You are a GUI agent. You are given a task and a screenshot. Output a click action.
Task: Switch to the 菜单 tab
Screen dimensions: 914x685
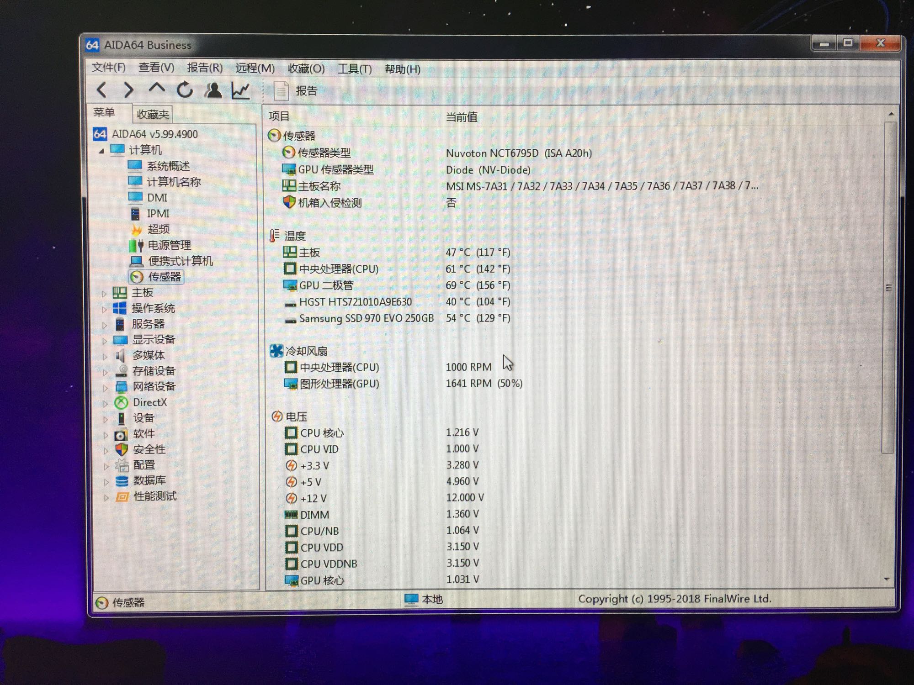click(104, 112)
